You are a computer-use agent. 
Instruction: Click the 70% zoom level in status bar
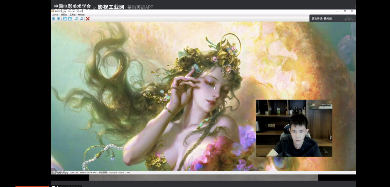point(128,173)
